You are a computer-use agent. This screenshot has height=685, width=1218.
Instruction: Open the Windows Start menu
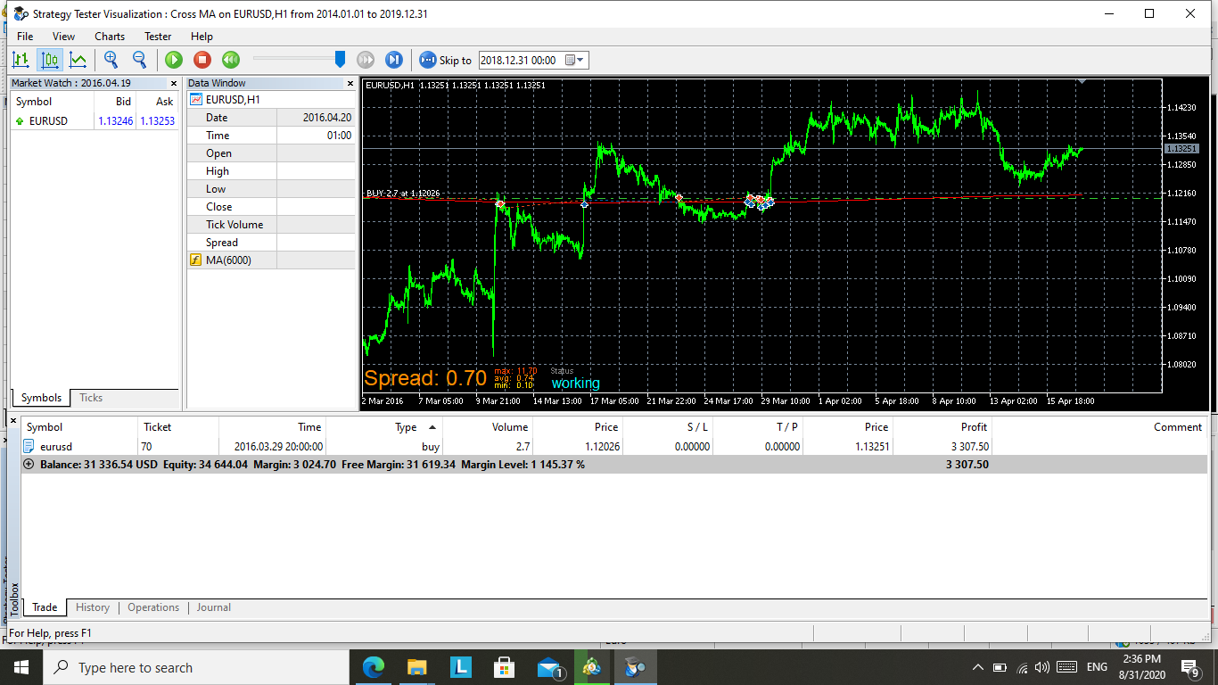(x=21, y=667)
